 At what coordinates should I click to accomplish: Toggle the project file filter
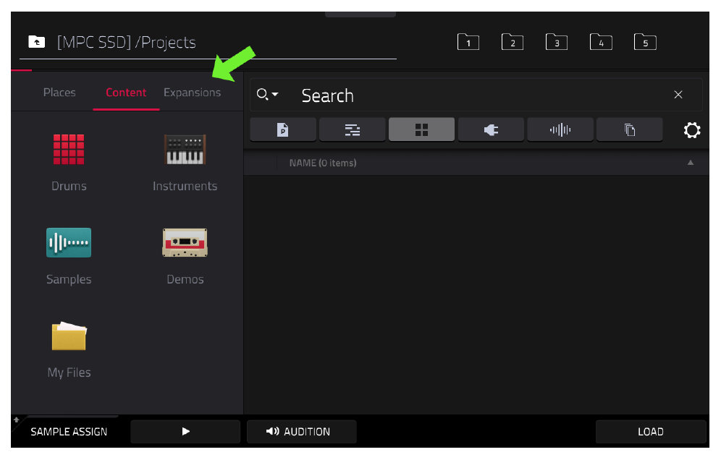(283, 129)
